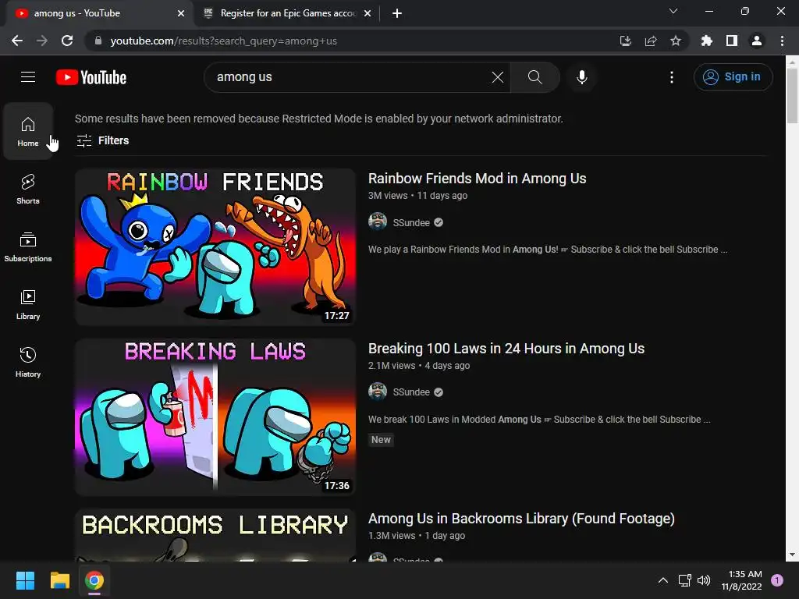Clear the search query with the X icon
This screenshot has height=599, width=799.
pos(497,77)
